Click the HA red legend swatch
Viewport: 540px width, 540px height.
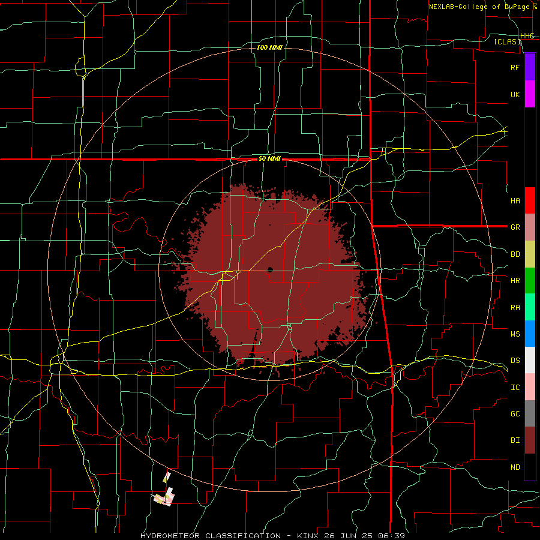[530, 200]
